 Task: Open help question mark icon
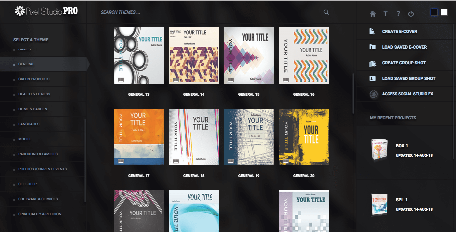tap(398, 14)
